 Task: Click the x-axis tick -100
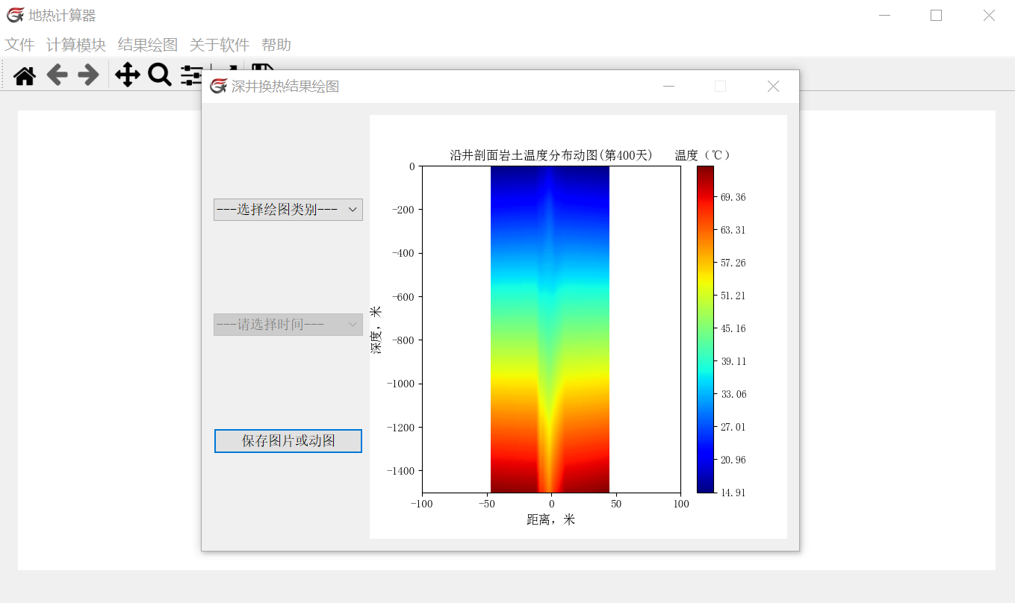(x=422, y=504)
